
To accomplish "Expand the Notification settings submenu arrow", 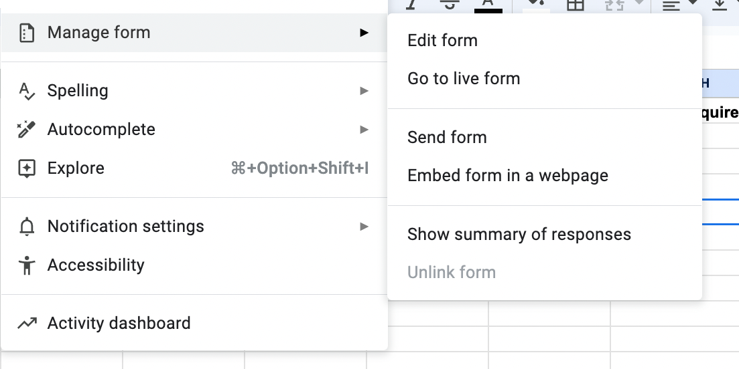I will coord(364,227).
